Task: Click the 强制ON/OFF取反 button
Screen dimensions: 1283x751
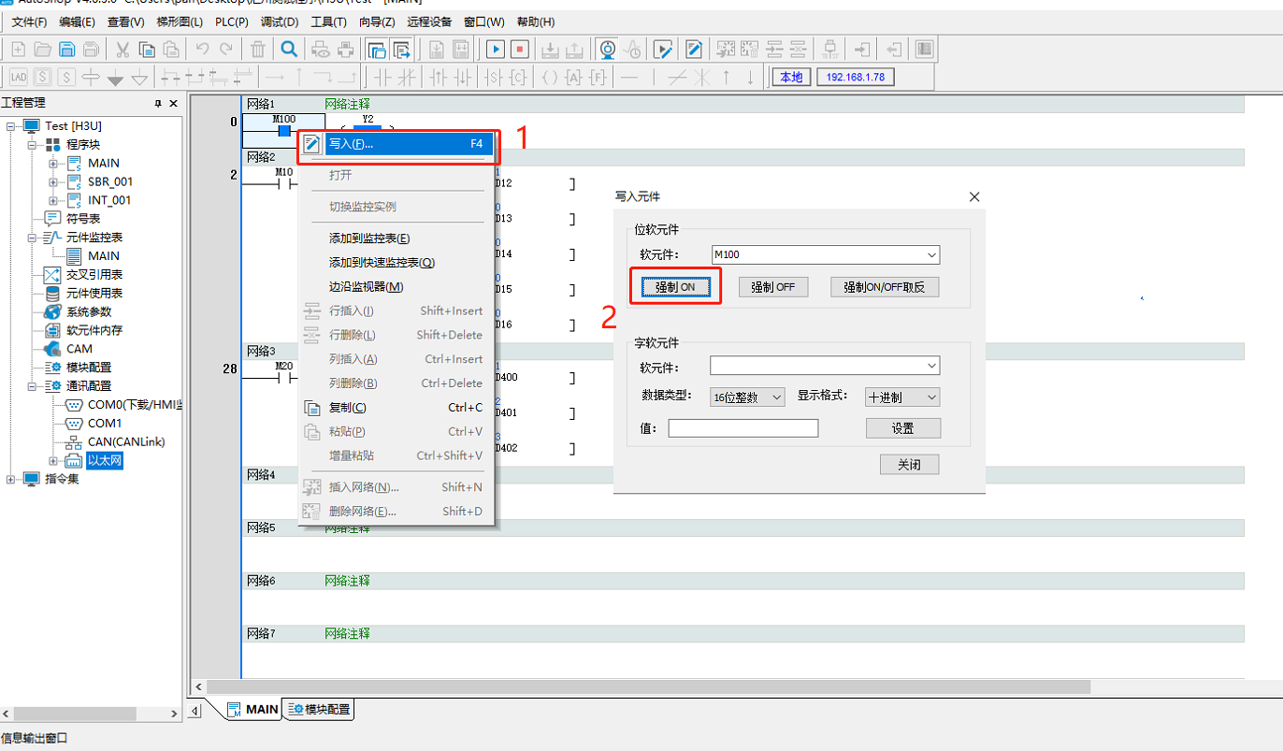Action: tap(885, 287)
